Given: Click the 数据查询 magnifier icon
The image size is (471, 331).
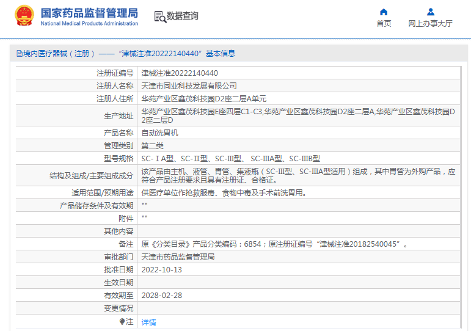Looking at the screenshot, I should coord(159,17).
